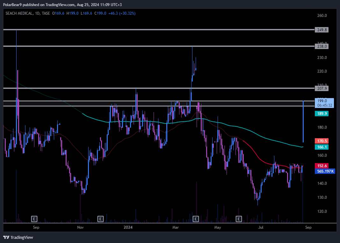Click the 120.0 price axis label

coord(322,211)
